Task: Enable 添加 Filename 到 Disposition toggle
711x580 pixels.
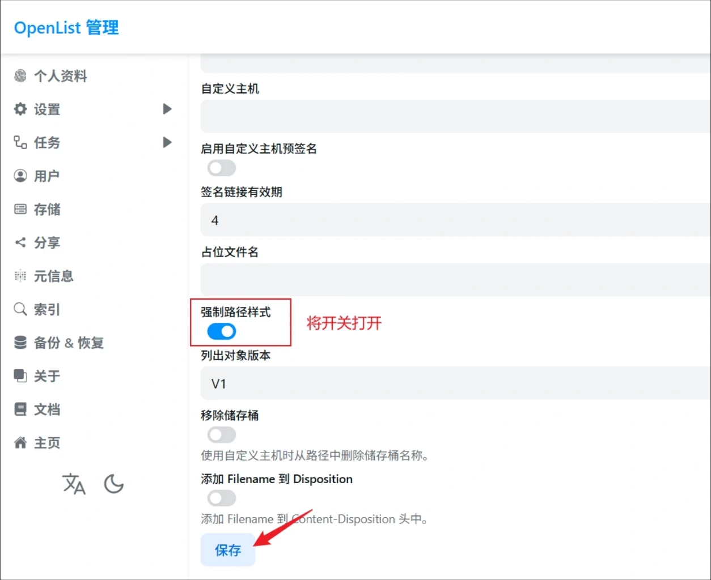Action: tap(221, 498)
